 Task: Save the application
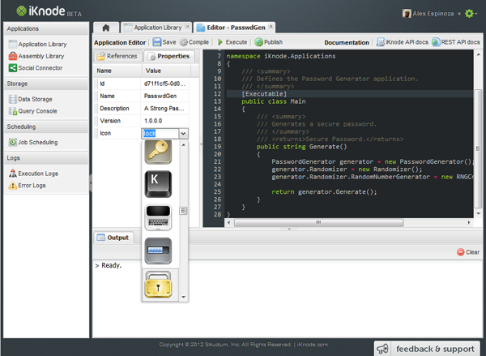click(164, 42)
